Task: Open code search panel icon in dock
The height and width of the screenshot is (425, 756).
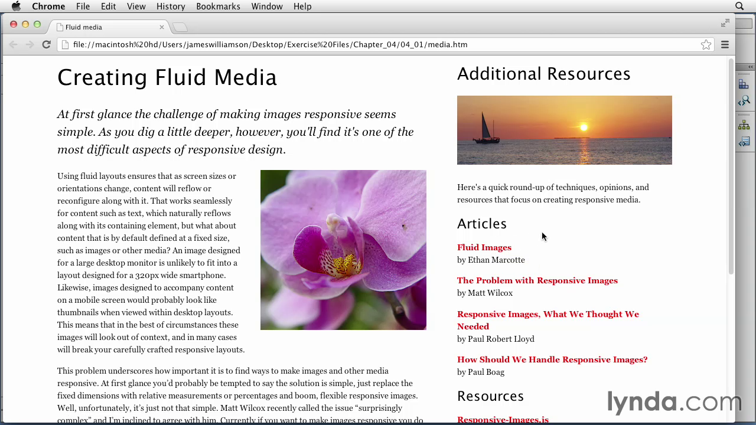Action: tap(744, 101)
